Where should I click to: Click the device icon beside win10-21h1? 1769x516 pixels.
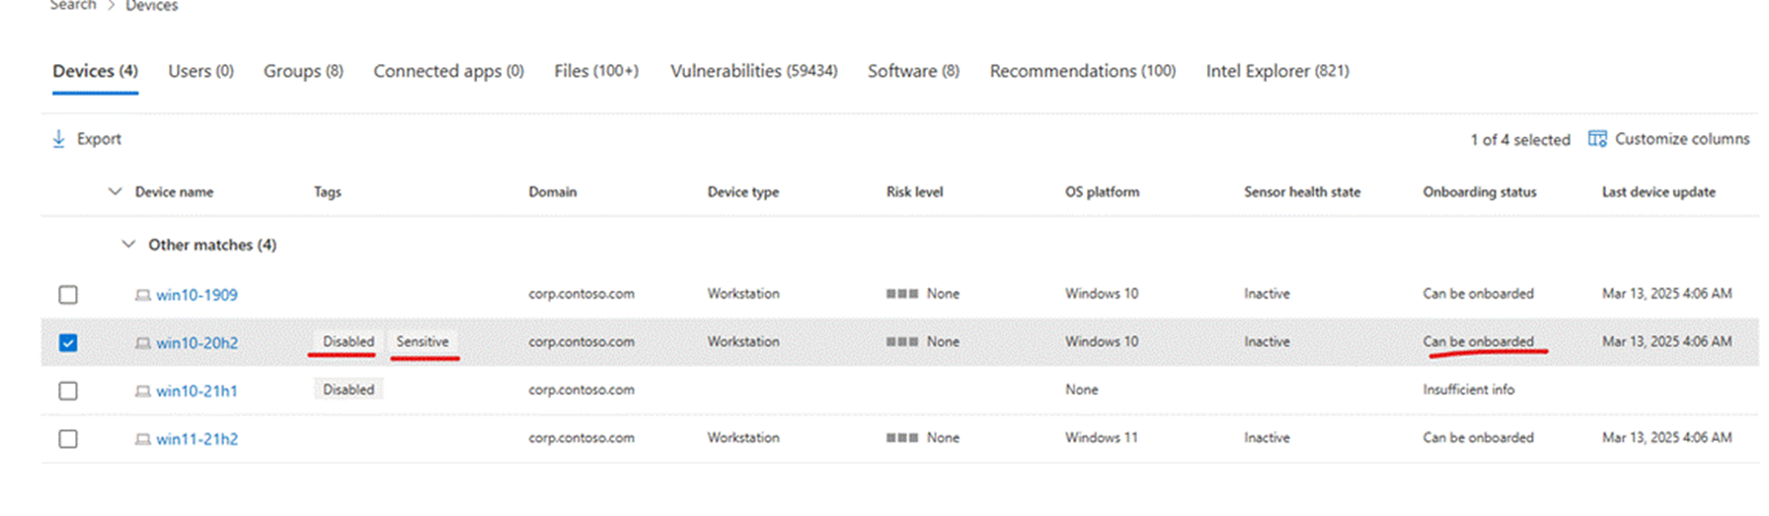click(x=143, y=392)
